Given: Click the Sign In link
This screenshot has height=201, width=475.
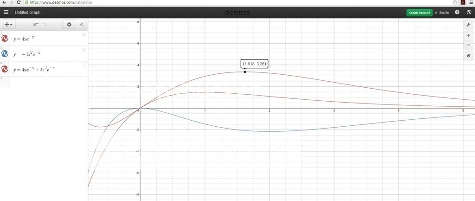Looking at the screenshot, I should click(443, 13).
